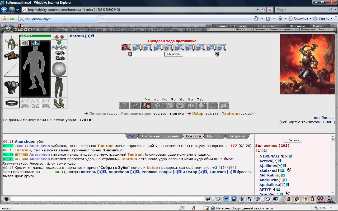Click the round silver shield slot
The height and width of the screenshot is (211, 338).
(x=59, y=69)
